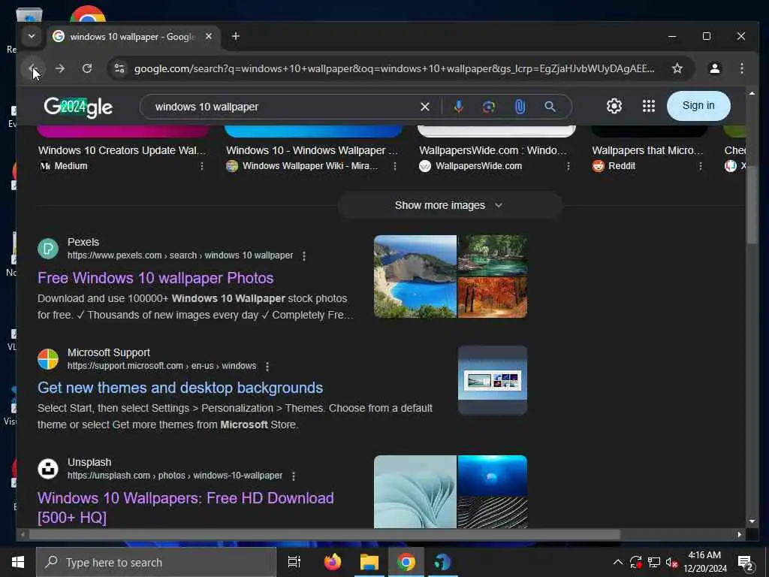Click the Chrome taskbar icon

tap(406, 562)
